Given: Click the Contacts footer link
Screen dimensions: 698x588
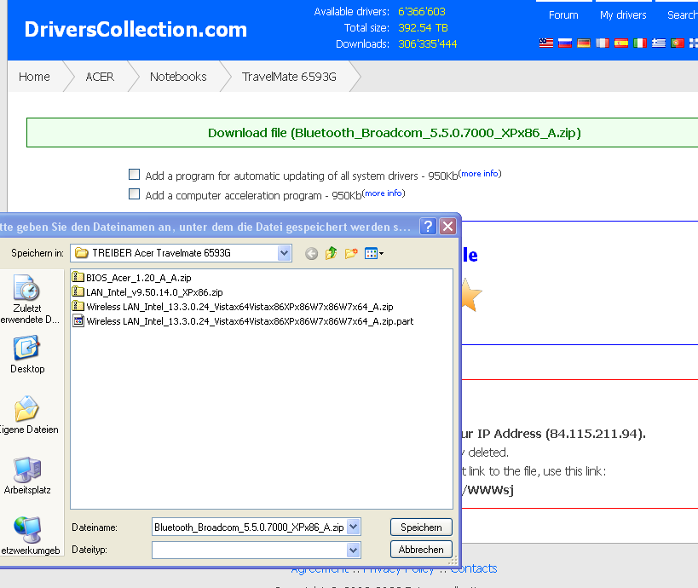Looking at the screenshot, I should coord(474,569).
